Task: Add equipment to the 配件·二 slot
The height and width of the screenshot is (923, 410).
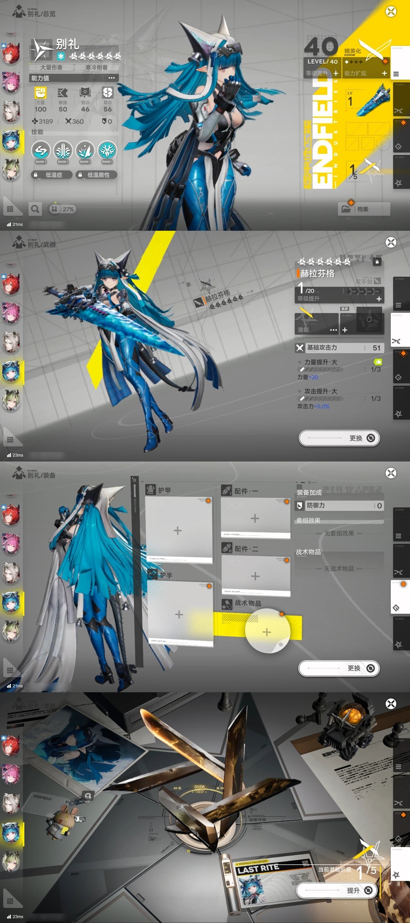Action: [255, 576]
